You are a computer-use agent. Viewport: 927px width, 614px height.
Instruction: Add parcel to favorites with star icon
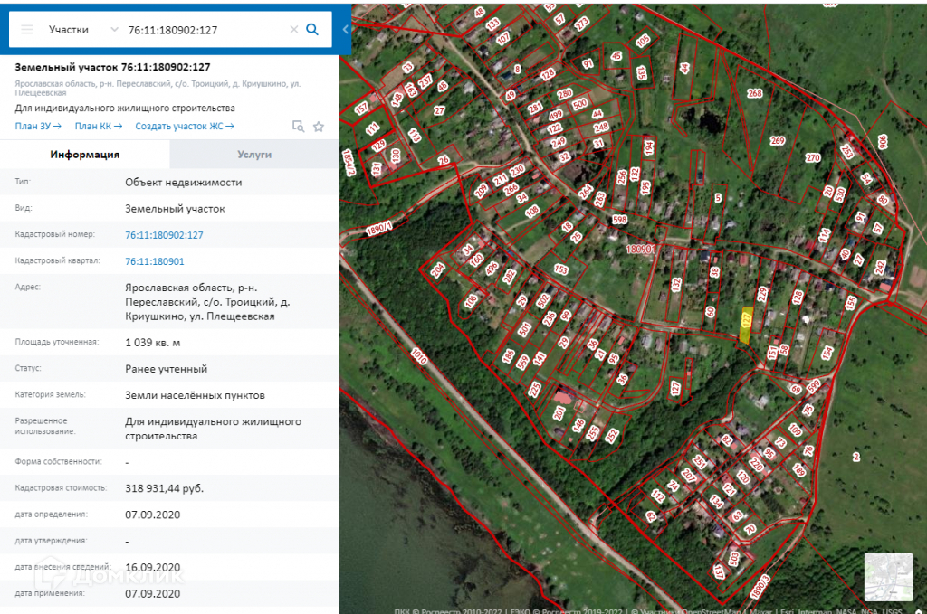click(x=319, y=127)
